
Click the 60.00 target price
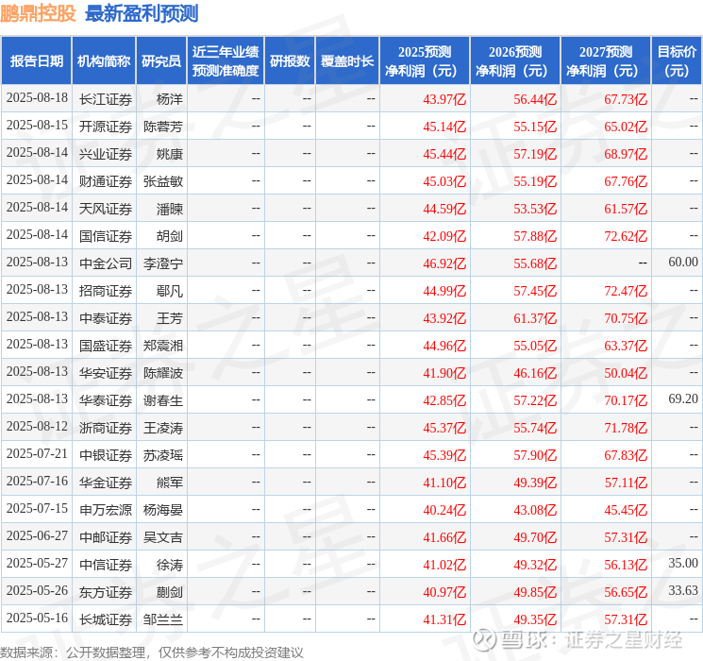[683, 262]
